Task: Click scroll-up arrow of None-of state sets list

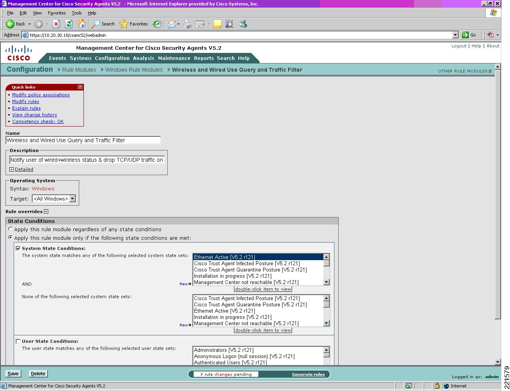Action: pos(326,298)
